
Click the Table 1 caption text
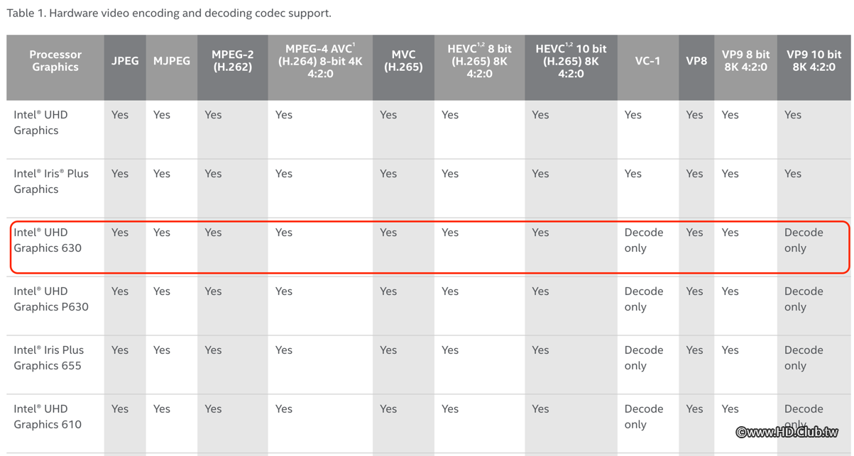tap(169, 13)
